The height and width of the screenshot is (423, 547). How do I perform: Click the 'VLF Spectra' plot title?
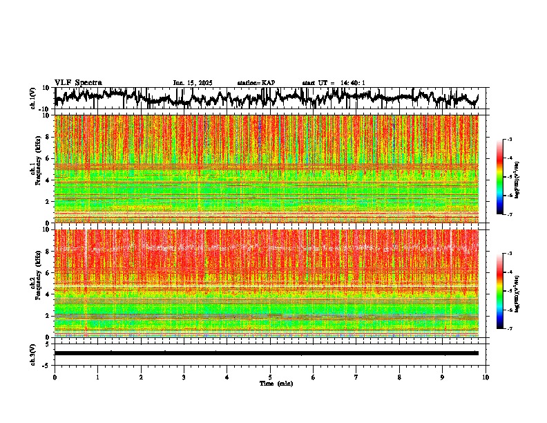click(78, 83)
